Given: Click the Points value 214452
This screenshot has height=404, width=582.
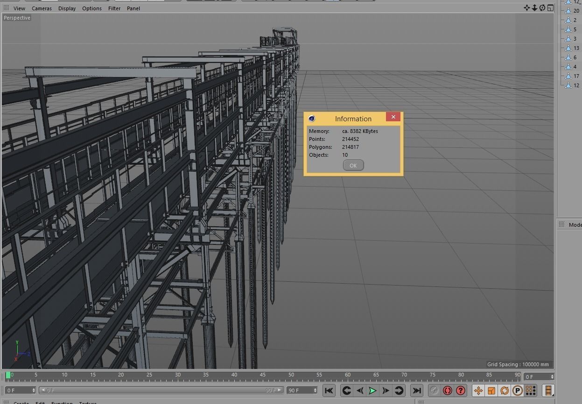Looking at the screenshot, I should click(351, 139).
